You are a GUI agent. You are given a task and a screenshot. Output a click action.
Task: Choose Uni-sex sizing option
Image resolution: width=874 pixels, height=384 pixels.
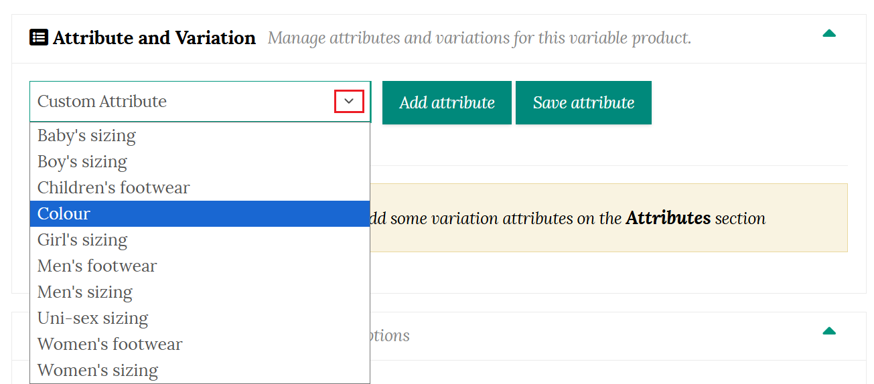(200, 318)
